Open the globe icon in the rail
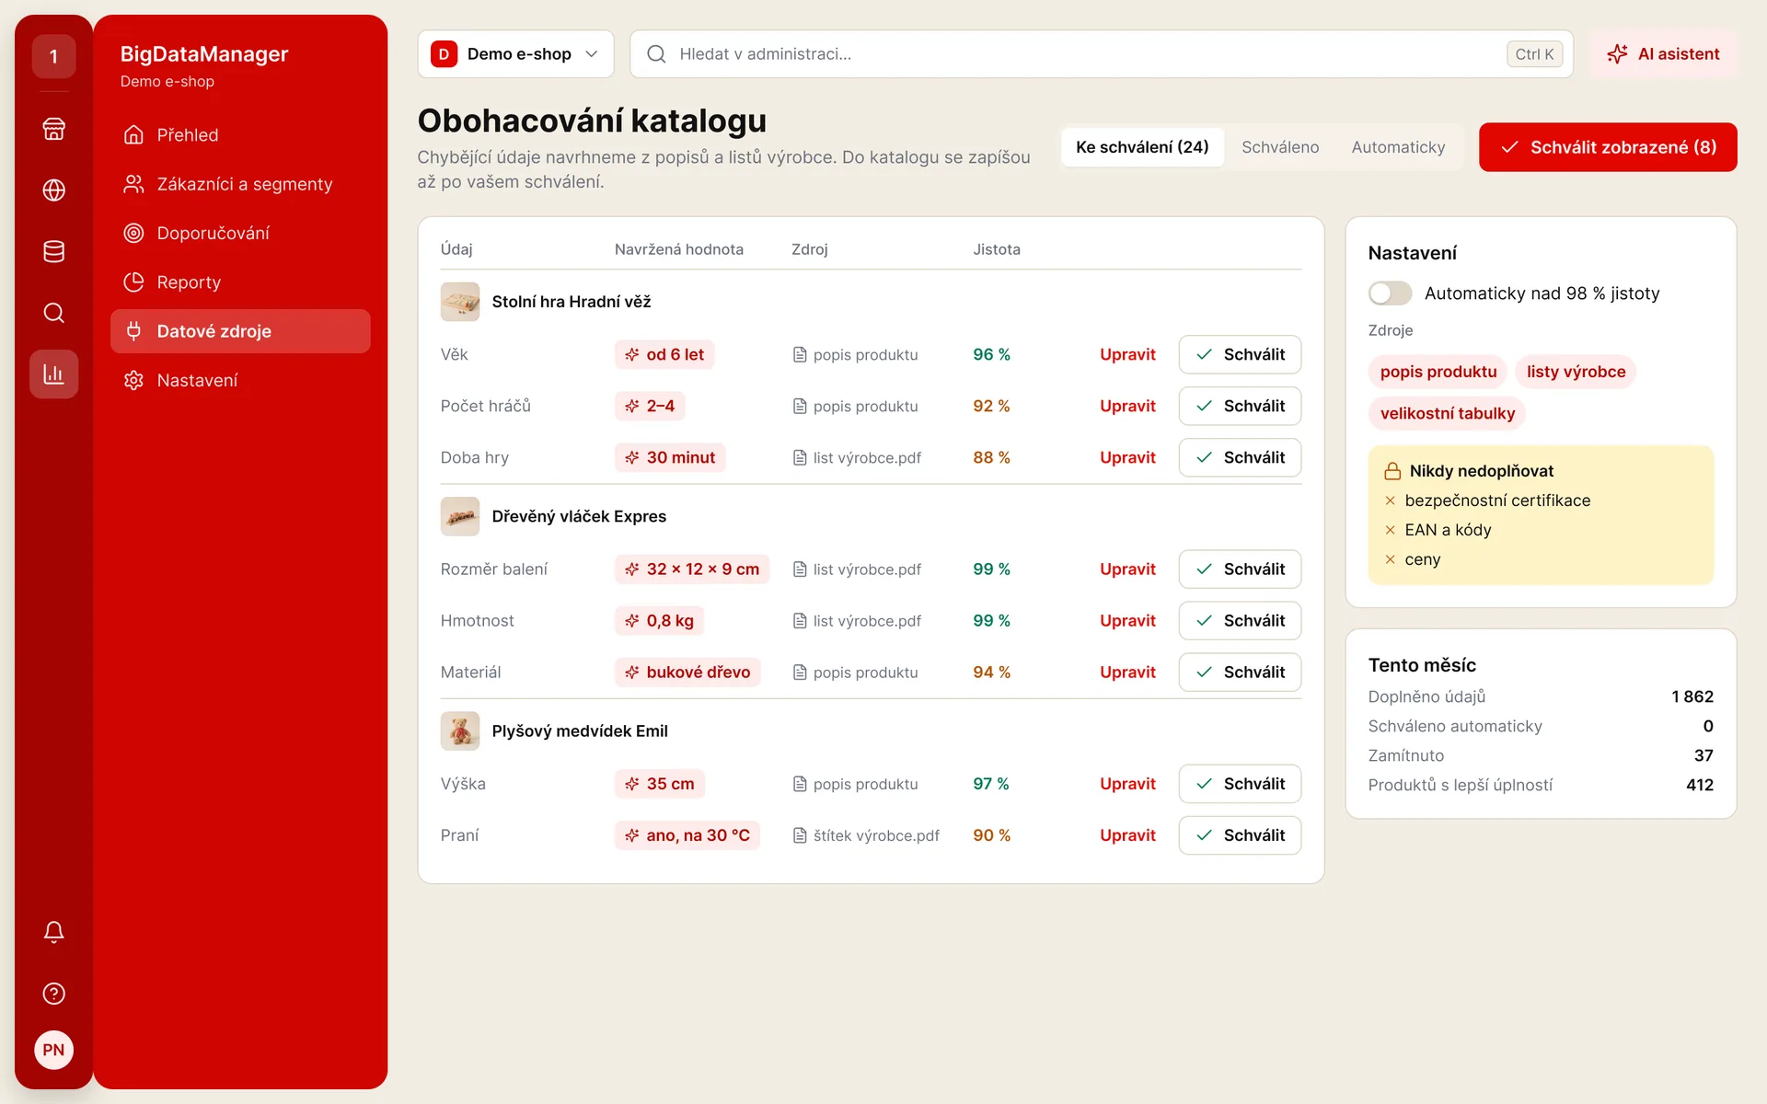This screenshot has width=1767, height=1104. tap(53, 190)
